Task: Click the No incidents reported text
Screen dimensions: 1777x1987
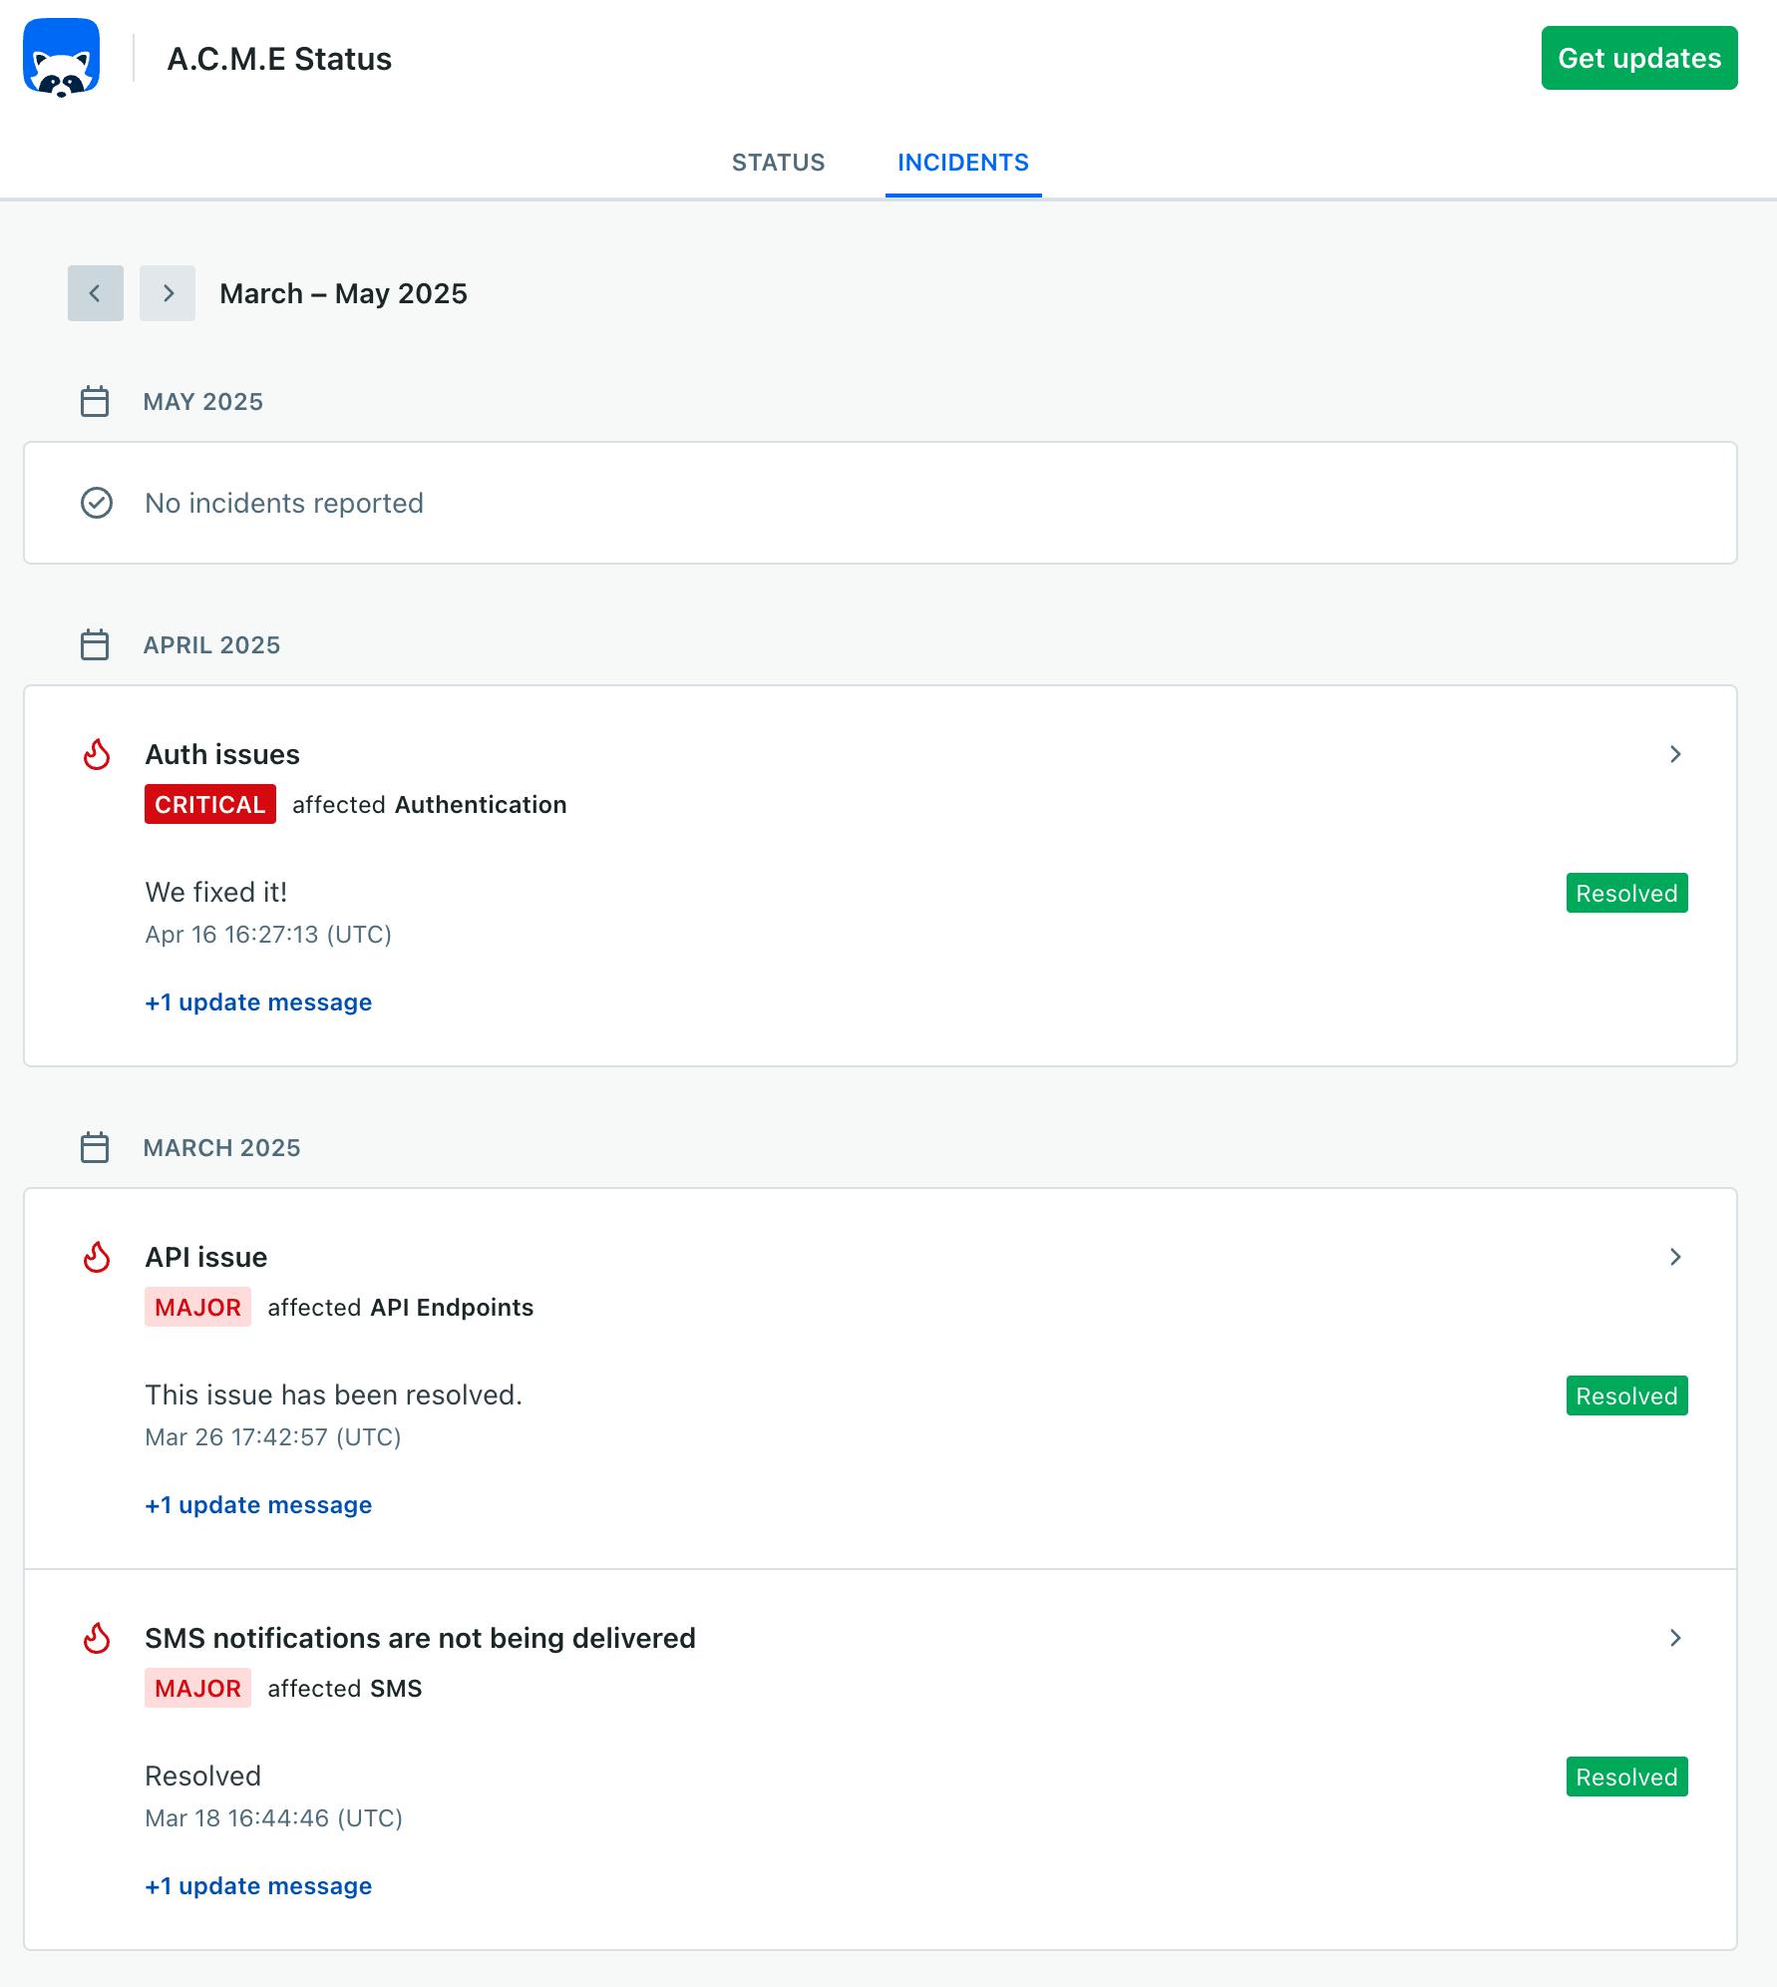Action: (284, 503)
